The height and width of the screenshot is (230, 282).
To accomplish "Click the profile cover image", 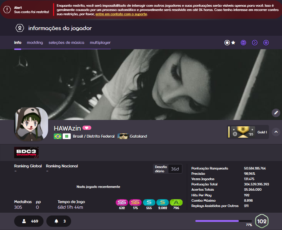I will click(141, 85).
